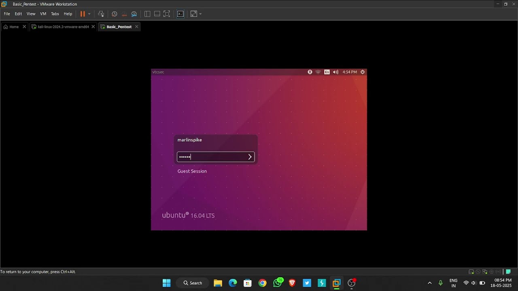Screen dimensions: 518x291
Task: Close the Home tab
Action: click(24, 27)
